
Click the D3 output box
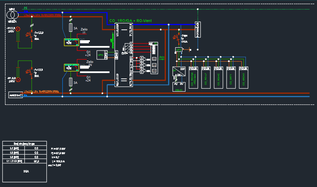click(154, 65)
